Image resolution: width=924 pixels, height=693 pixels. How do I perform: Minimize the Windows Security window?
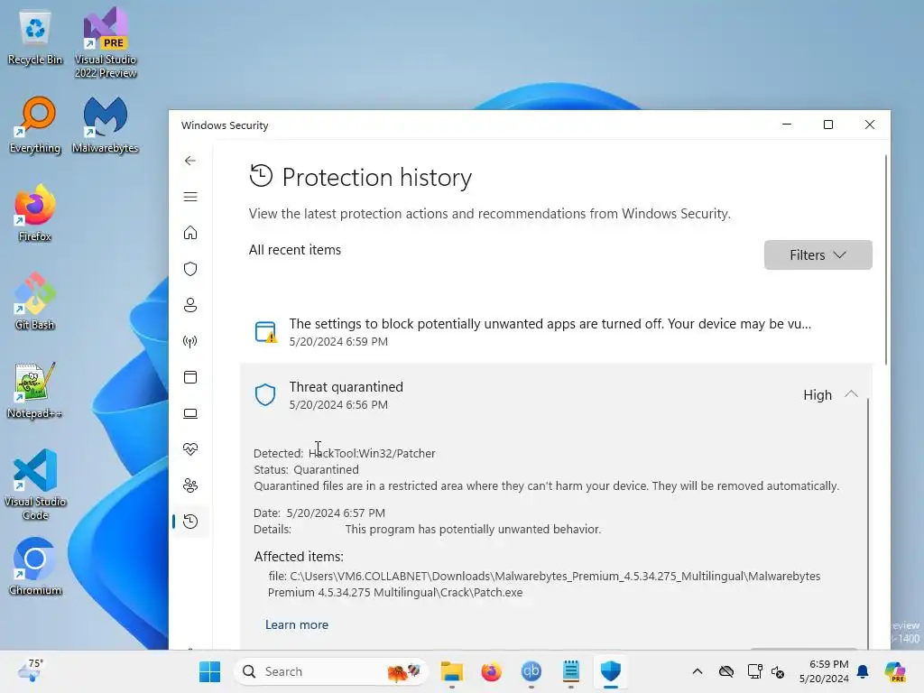tap(787, 125)
